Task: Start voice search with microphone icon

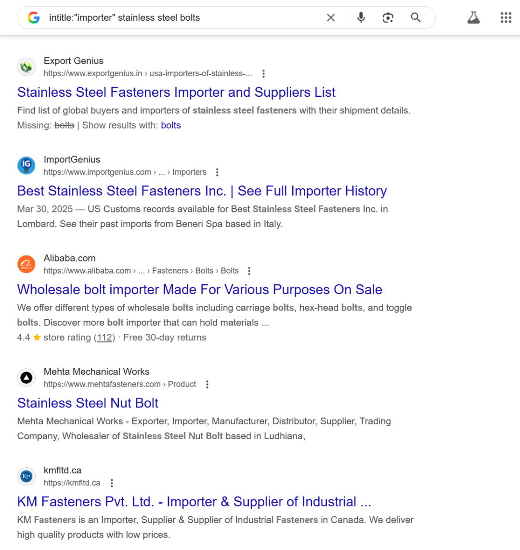Action: pyautogui.click(x=361, y=17)
